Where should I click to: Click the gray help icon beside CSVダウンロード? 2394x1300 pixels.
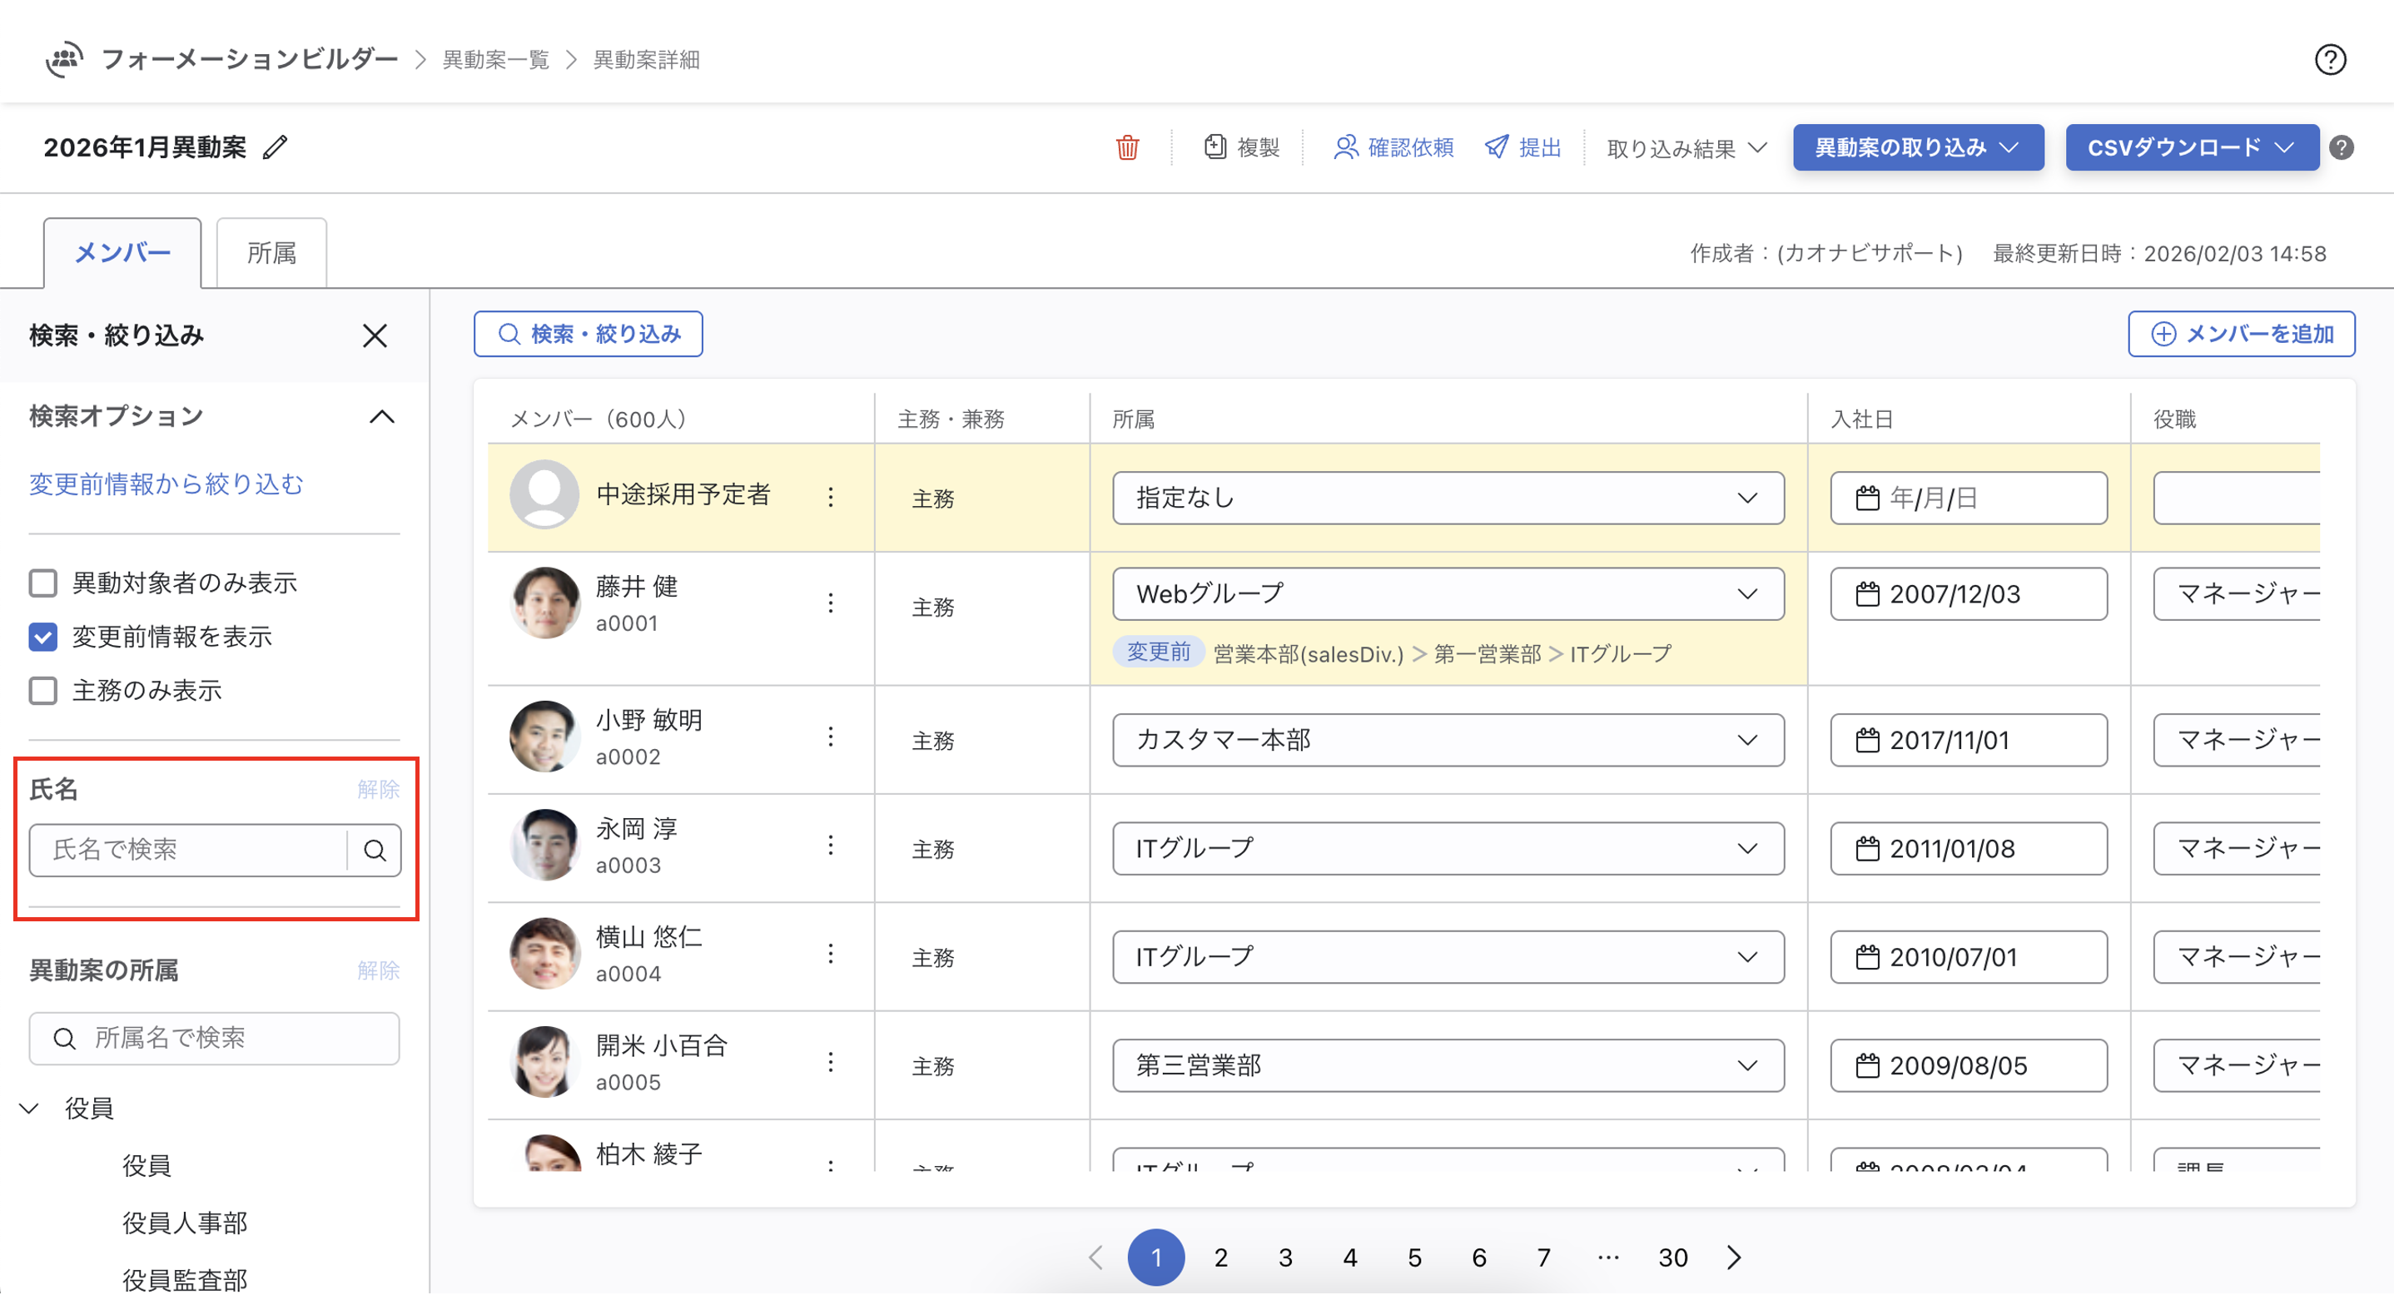(x=2342, y=148)
